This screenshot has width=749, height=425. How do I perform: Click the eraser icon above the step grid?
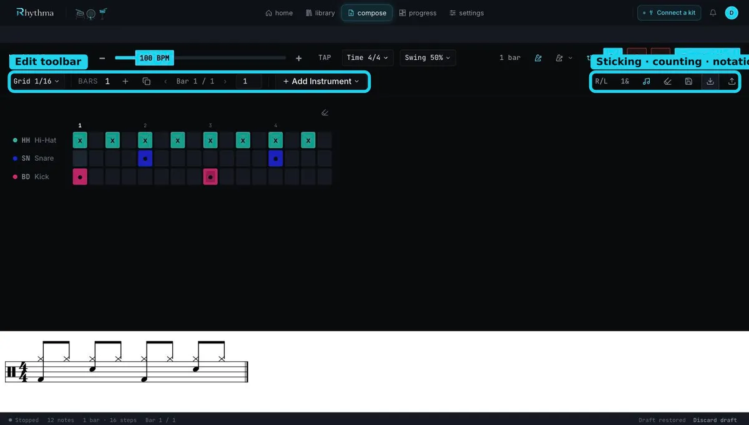[x=325, y=113]
